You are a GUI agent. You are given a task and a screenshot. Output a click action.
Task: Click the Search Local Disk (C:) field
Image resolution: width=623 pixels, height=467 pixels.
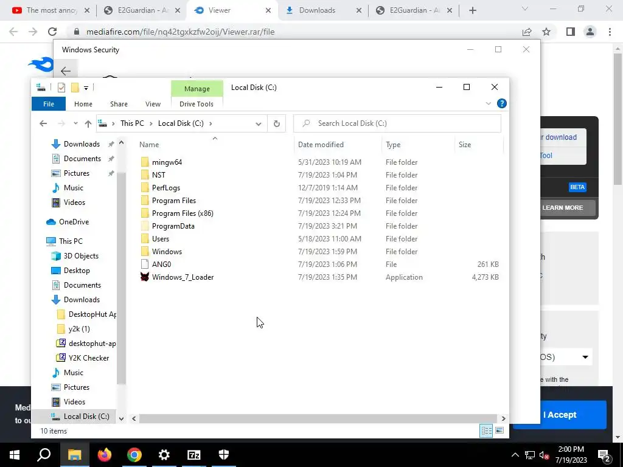[397, 123]
